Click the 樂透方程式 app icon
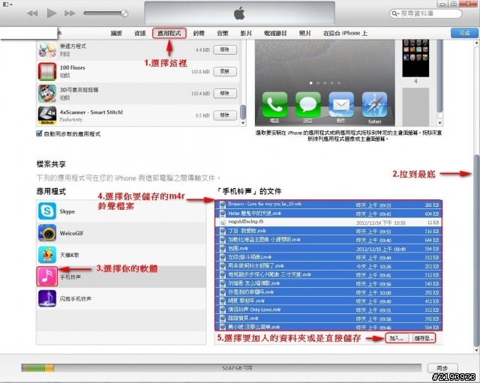 pyautogui.click(x=47, y=50)
